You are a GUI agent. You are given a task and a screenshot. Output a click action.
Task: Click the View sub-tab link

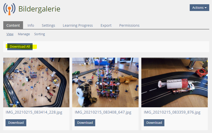click(x=10, y=34)
